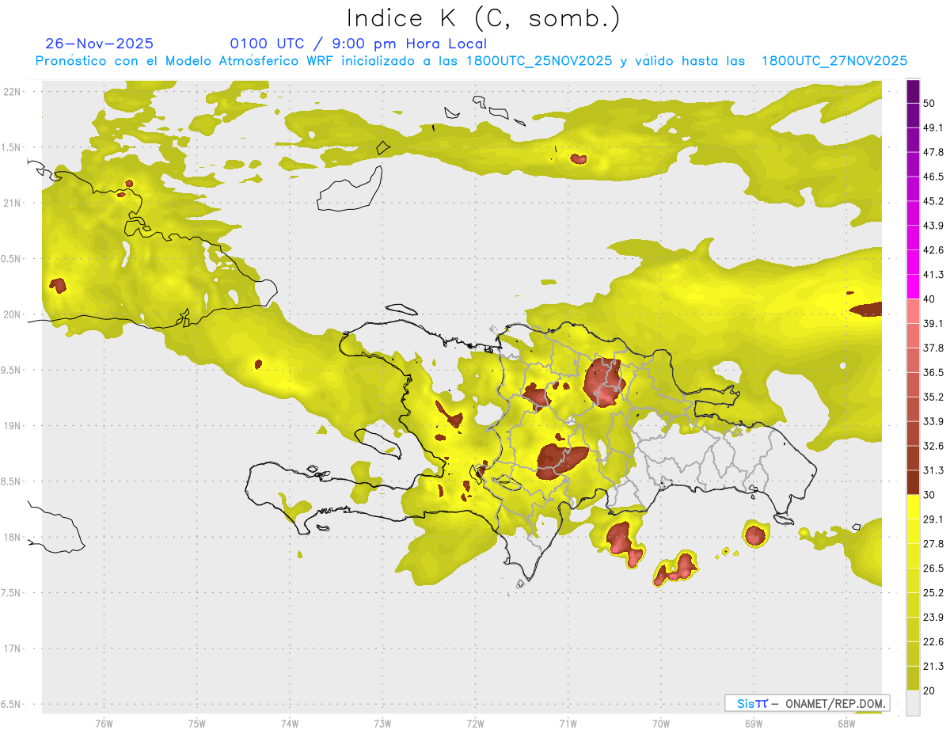Click the colorbar value "31.3"
This screenshot has height=734, width=950.
click(933, 470)
